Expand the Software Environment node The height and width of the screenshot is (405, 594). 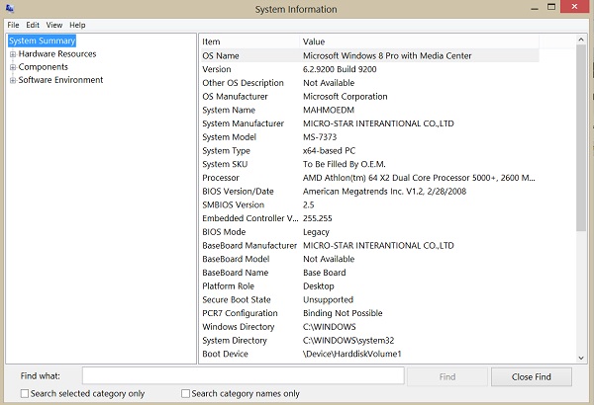click(13, 80)
